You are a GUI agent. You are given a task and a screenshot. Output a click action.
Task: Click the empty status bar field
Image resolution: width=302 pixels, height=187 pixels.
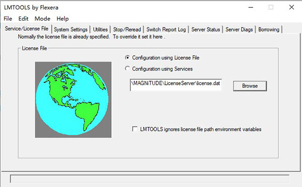[x=149, y=179]
